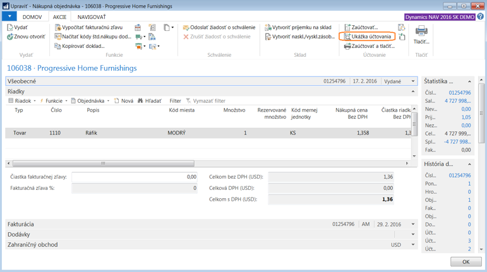Click the green truck icon in Funkcie
This screenshot has height=272, width=487.
click(138, 37)
